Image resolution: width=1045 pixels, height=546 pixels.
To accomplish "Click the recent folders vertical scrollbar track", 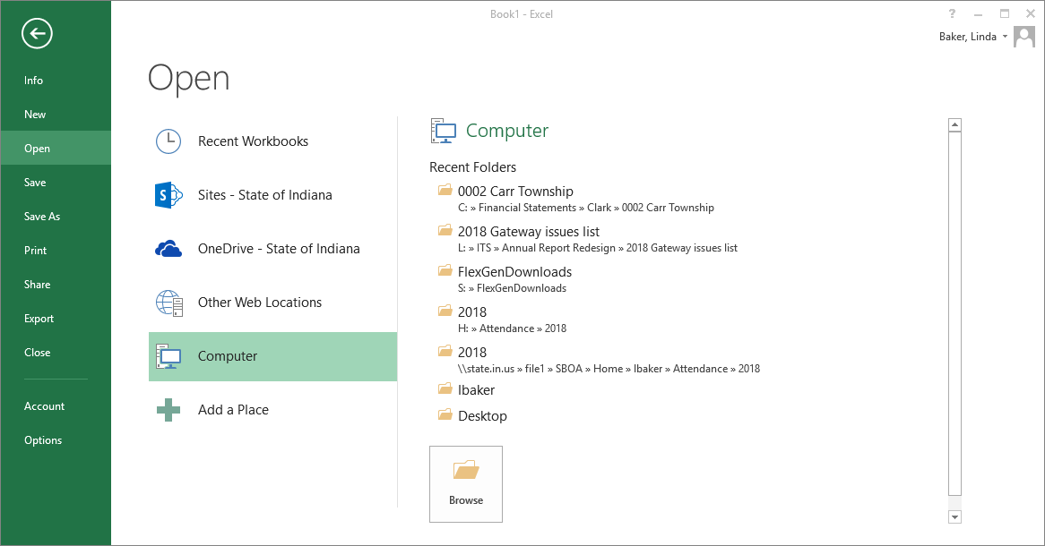I will 955,320.
